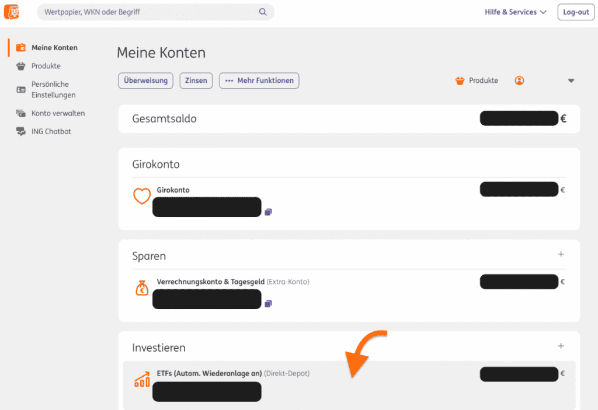The image size is (598, 410).
Task: Expand the profile dropdown arrow
Action: [571, 81]
